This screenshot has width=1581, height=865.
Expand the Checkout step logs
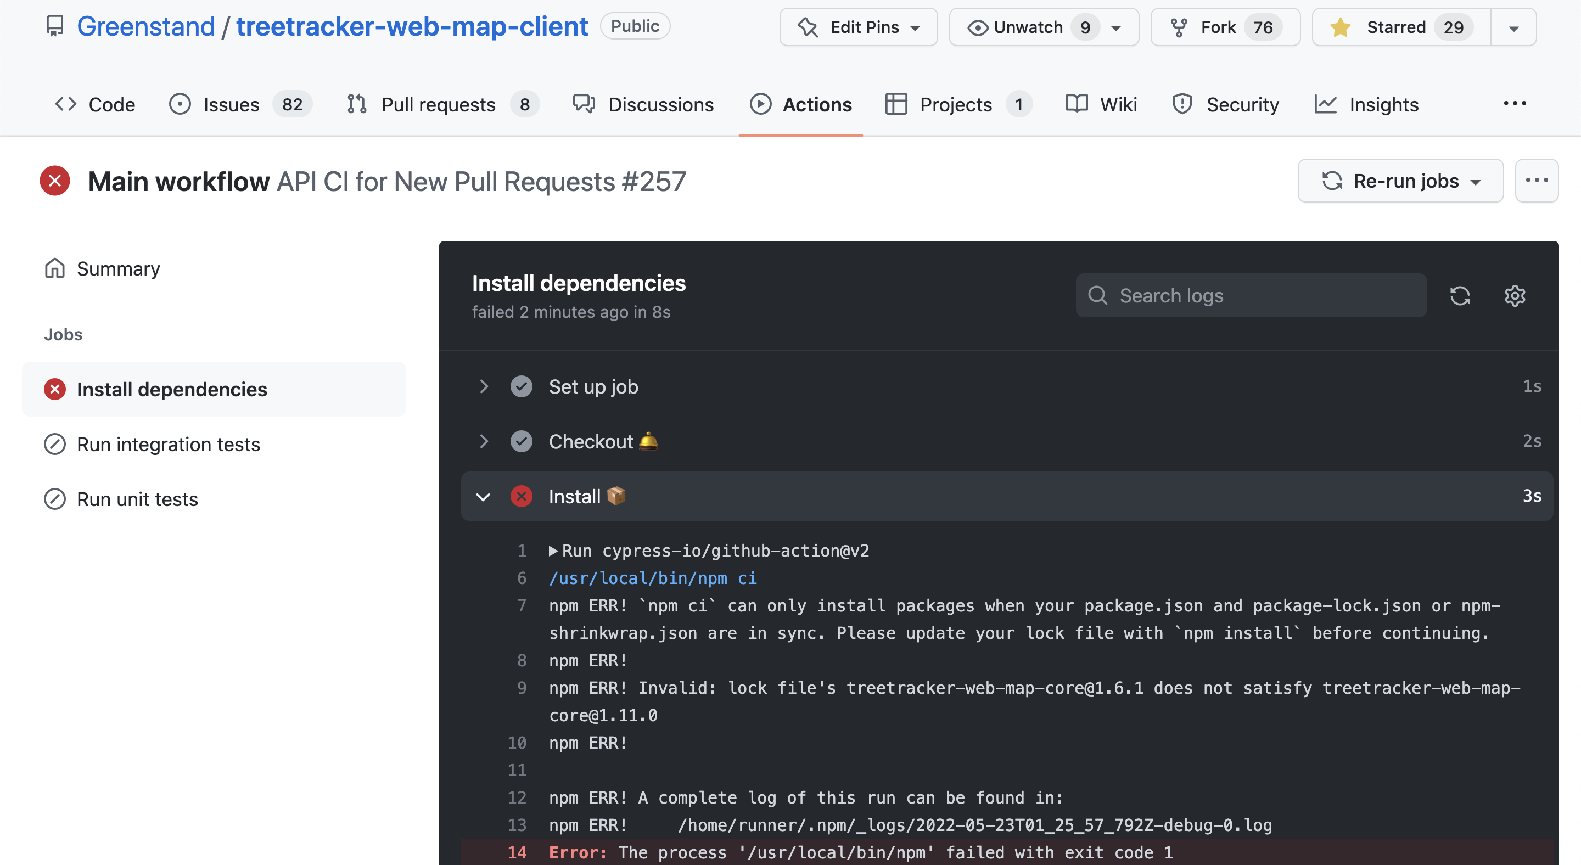tap(484, 441)
